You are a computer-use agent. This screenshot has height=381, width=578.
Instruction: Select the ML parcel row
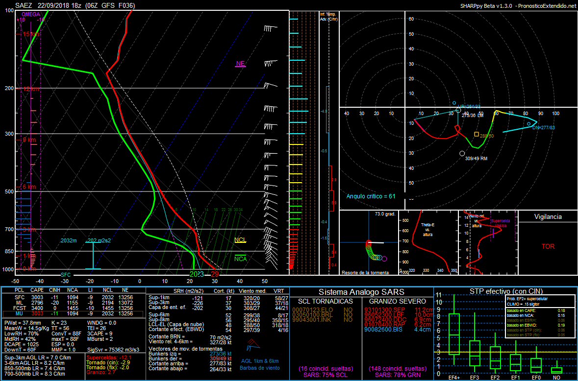click(x=73, y=302)
